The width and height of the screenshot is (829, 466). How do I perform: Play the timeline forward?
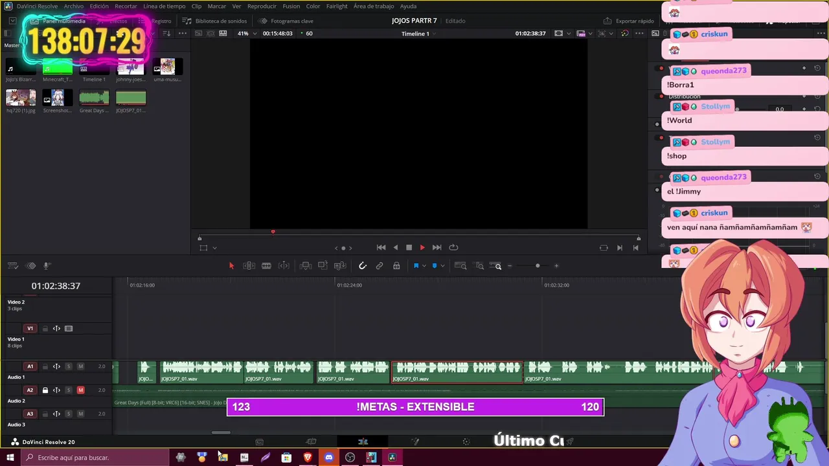pos(422,247)
